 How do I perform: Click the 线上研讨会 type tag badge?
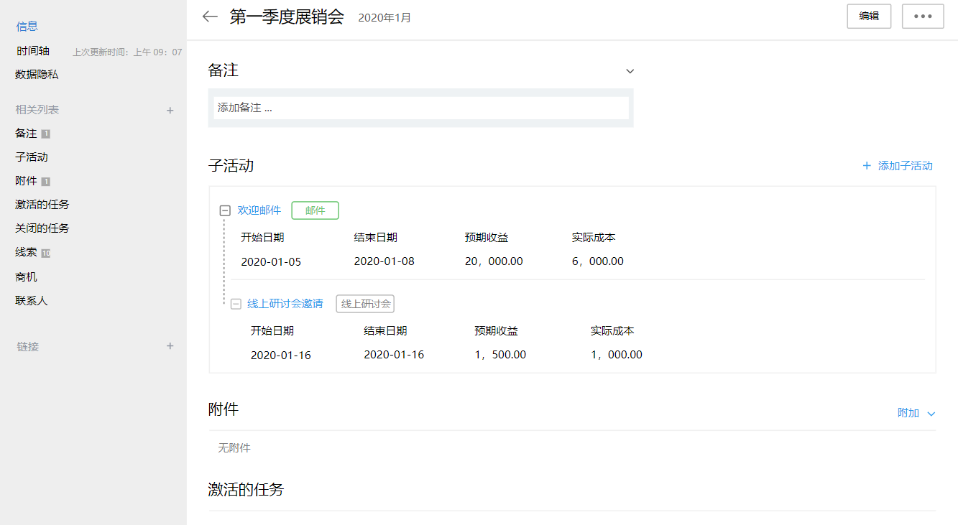365,304
